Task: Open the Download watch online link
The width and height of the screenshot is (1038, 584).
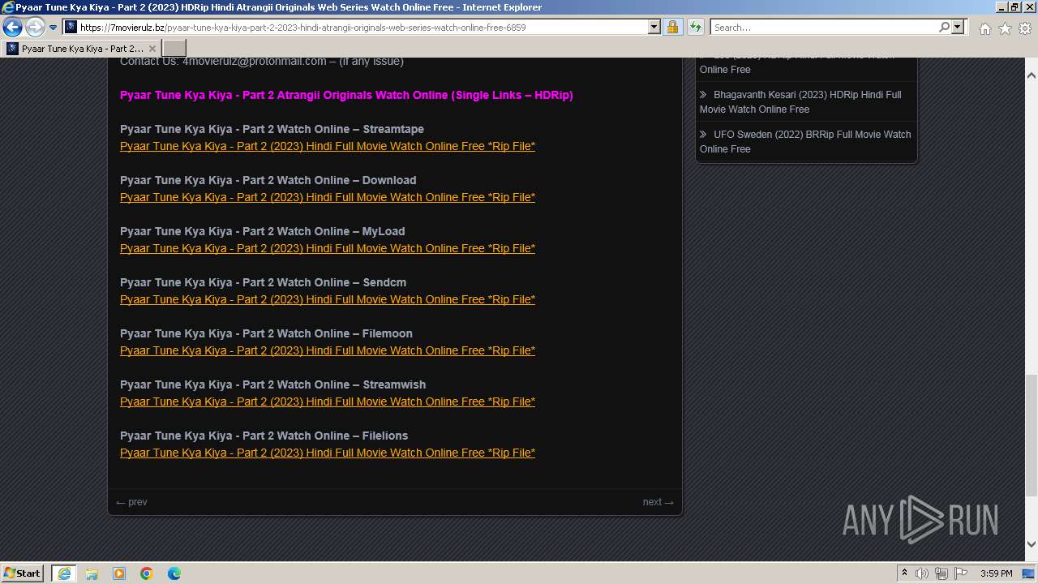Action: 328,197
